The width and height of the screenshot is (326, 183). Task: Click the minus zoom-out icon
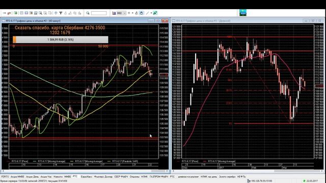(x=132, y=13)
